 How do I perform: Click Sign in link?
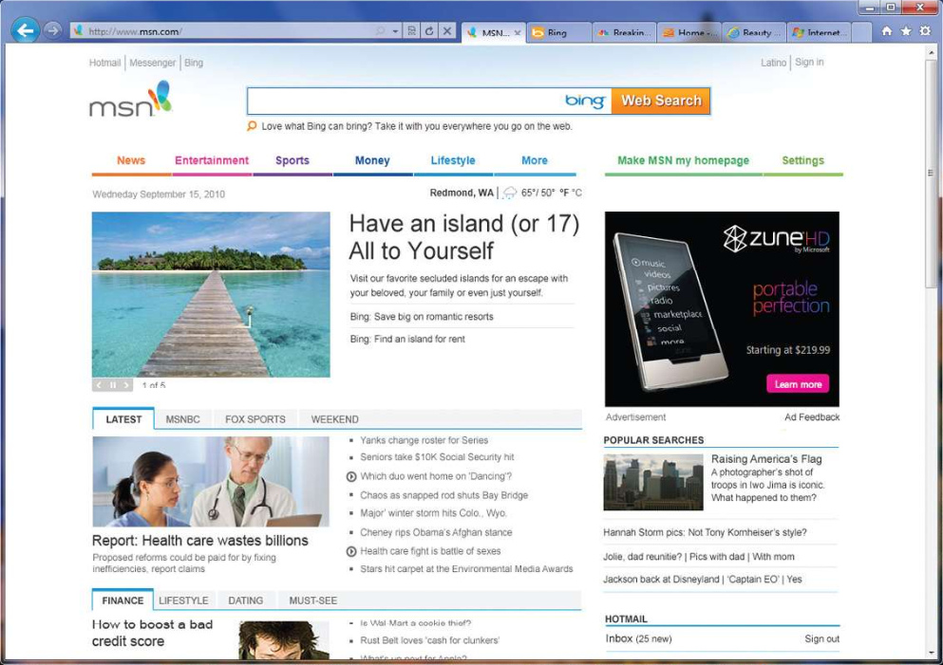click(x=809, y=62)
